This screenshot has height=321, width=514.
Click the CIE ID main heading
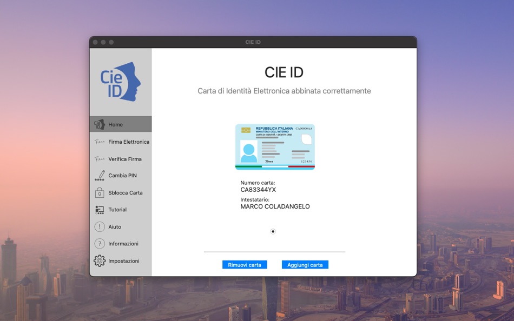click(x=284, y=72)
